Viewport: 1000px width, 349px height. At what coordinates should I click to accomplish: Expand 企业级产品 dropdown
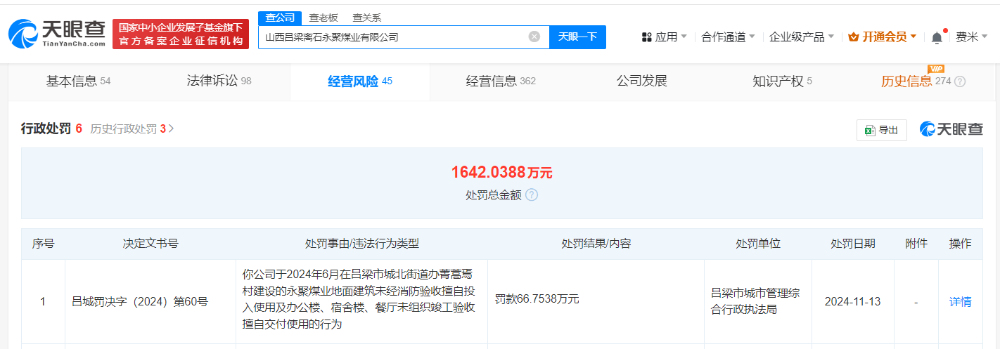pyautogui.click(x=802, y=37)
